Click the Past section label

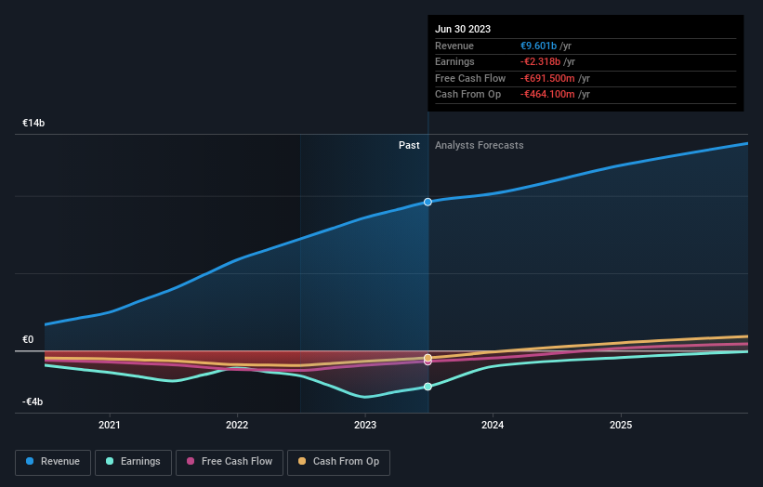409,146
